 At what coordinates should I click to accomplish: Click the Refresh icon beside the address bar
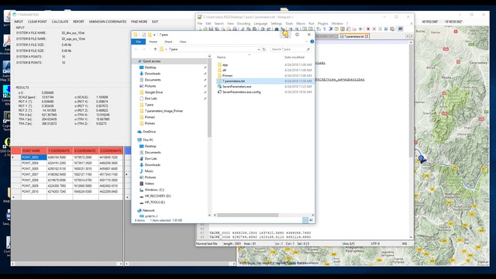coord(264,50)
